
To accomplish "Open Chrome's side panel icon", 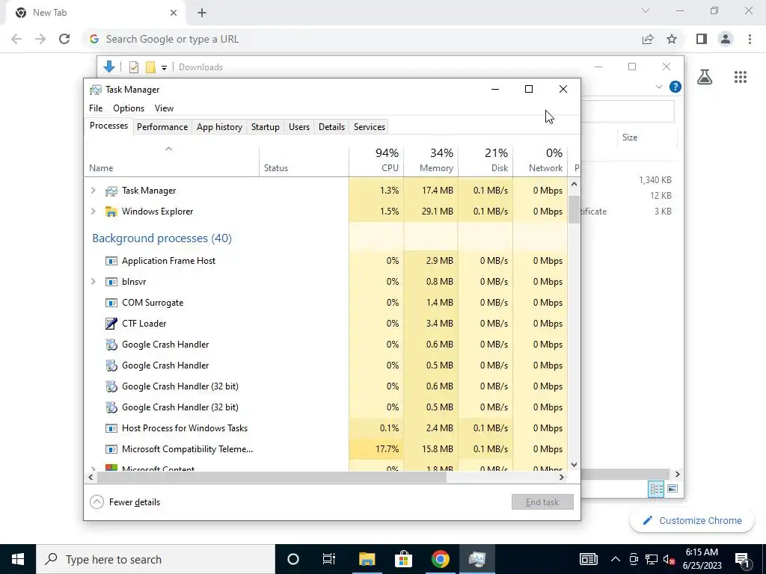I will [x=702, y=39].
